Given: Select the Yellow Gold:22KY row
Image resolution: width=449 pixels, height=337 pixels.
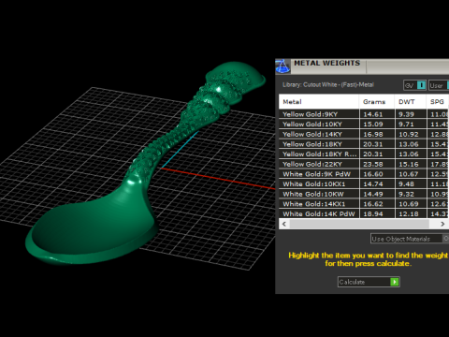Looking at the screenshot, I should [364, 164].
